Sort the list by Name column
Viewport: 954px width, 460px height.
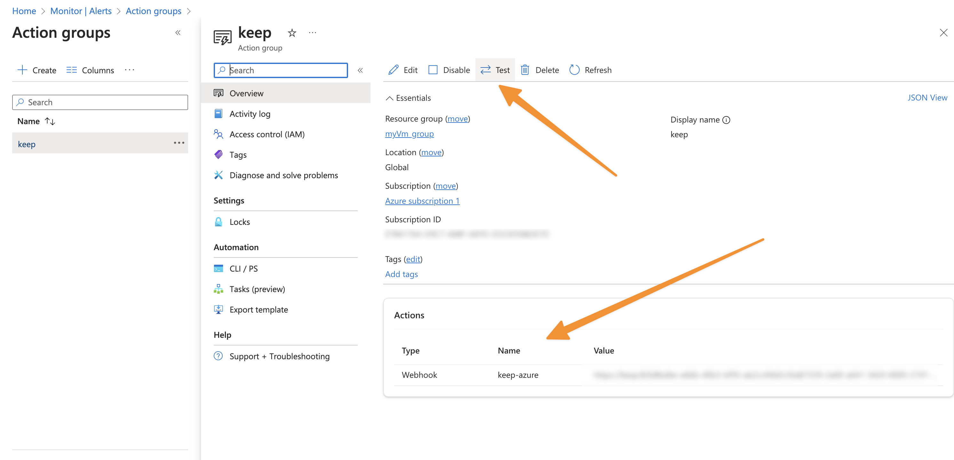36,121
